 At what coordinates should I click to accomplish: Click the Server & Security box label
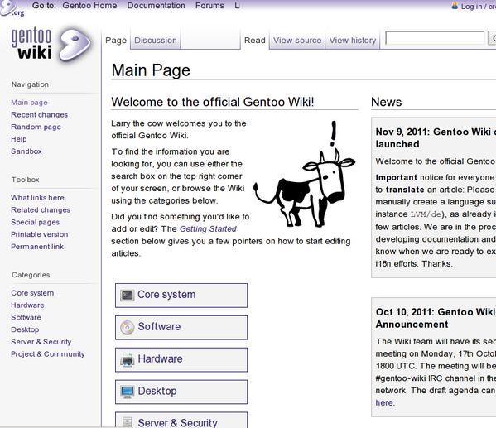177,423
